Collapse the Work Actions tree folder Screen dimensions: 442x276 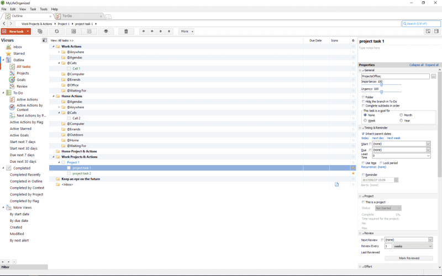click(x=54, y=46)
